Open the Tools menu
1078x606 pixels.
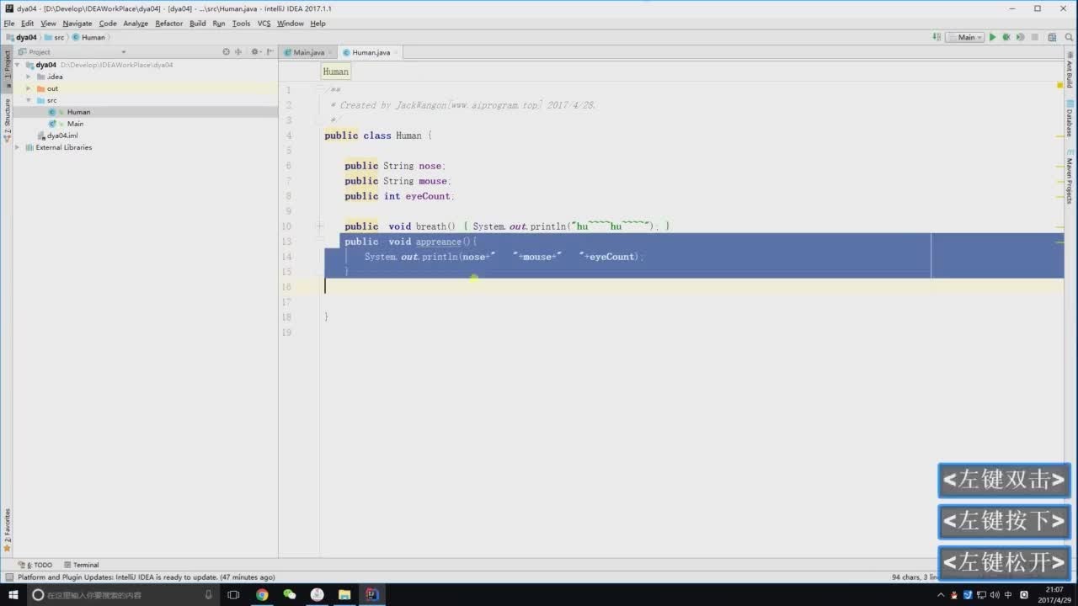click(x=241, y=24)
